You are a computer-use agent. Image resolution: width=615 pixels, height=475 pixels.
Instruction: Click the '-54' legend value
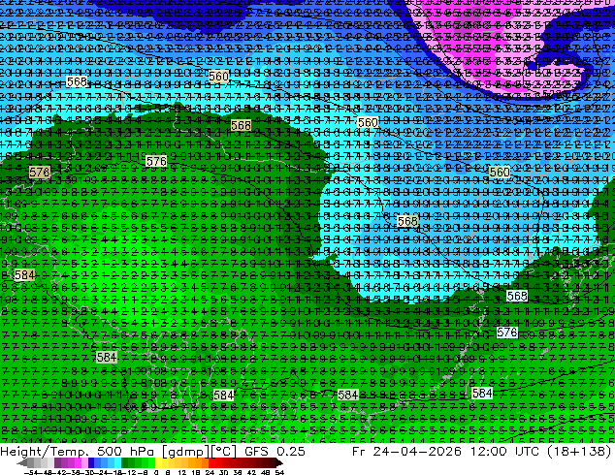[31, 472]
